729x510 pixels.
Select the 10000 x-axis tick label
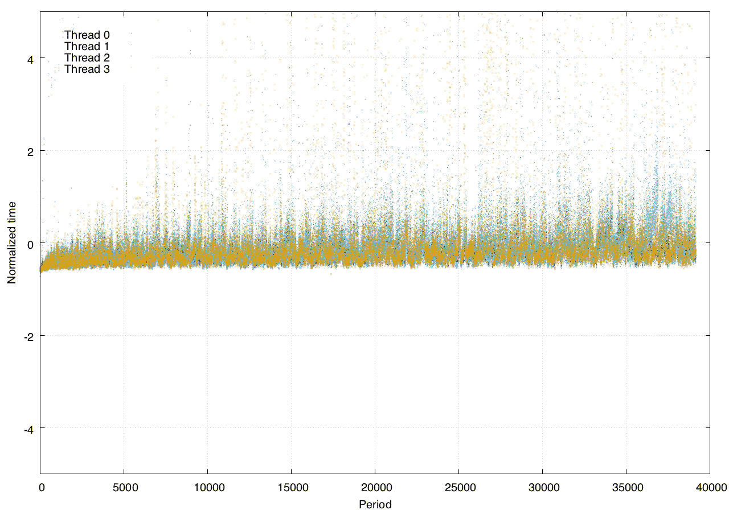207,488
